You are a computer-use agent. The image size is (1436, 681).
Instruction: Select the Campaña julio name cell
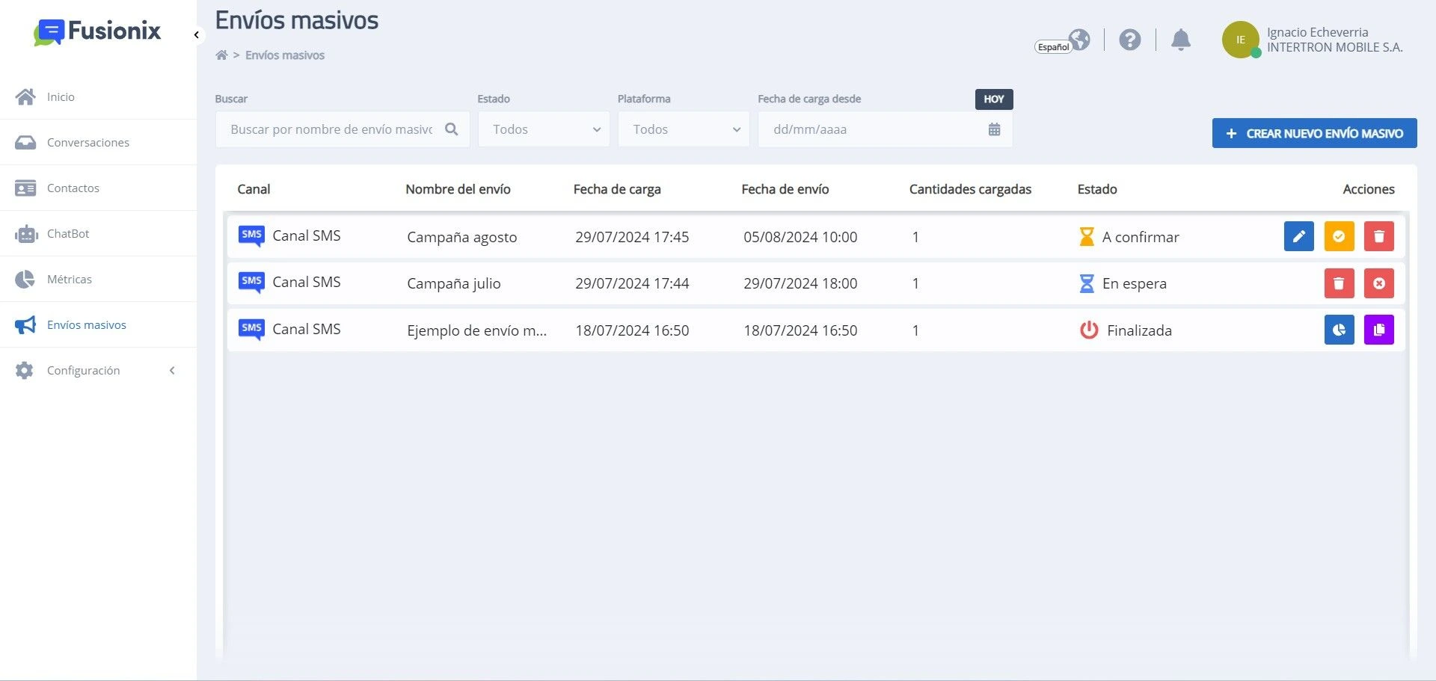coord(454,283)
